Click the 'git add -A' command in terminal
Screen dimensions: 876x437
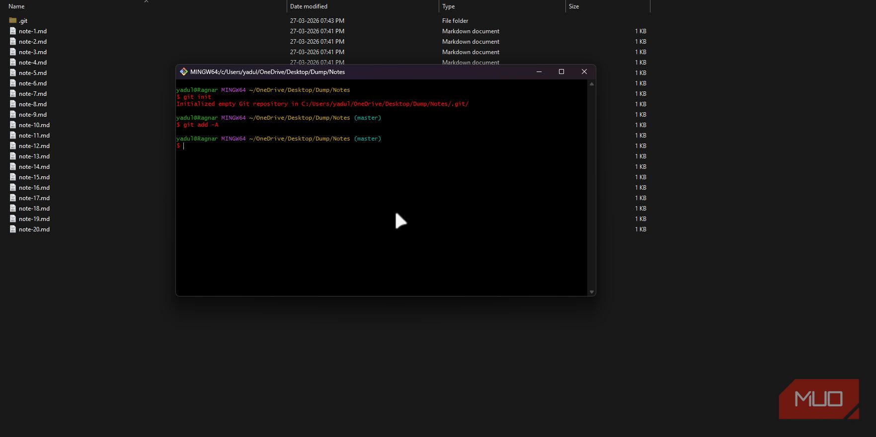pyautogui.click(x=201, y=125)
